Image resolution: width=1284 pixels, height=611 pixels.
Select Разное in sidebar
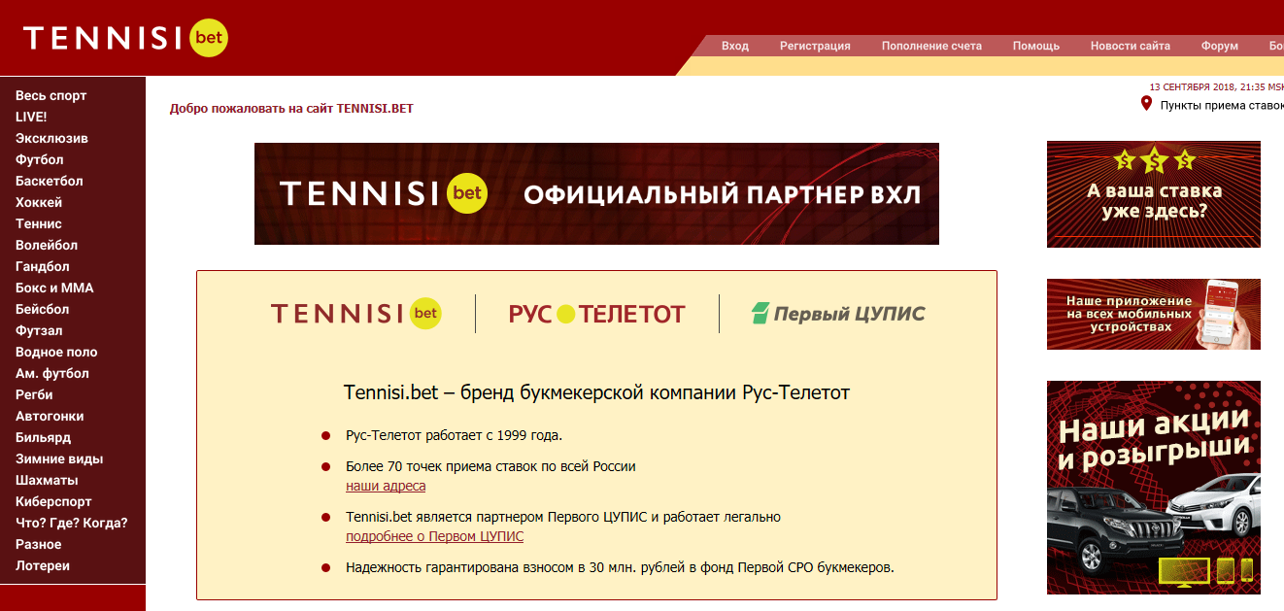pyautogui.click(x=39, y=544)
